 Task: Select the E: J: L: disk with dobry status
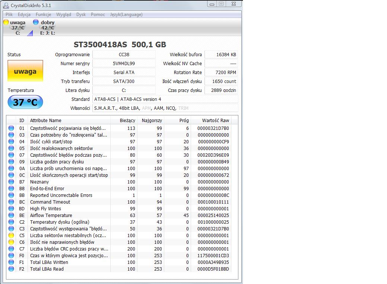(44, 28)
